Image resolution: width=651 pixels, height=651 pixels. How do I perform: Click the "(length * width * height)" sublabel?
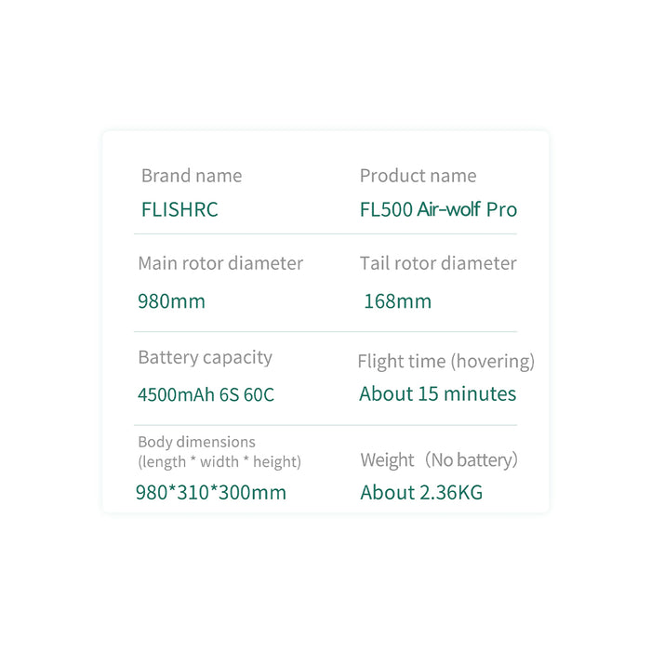pyautogui.click(x=219, y=461)
